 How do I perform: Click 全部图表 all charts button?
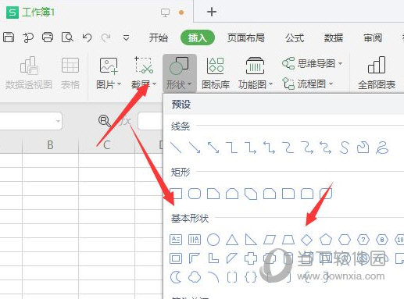(x=377, y=73)
